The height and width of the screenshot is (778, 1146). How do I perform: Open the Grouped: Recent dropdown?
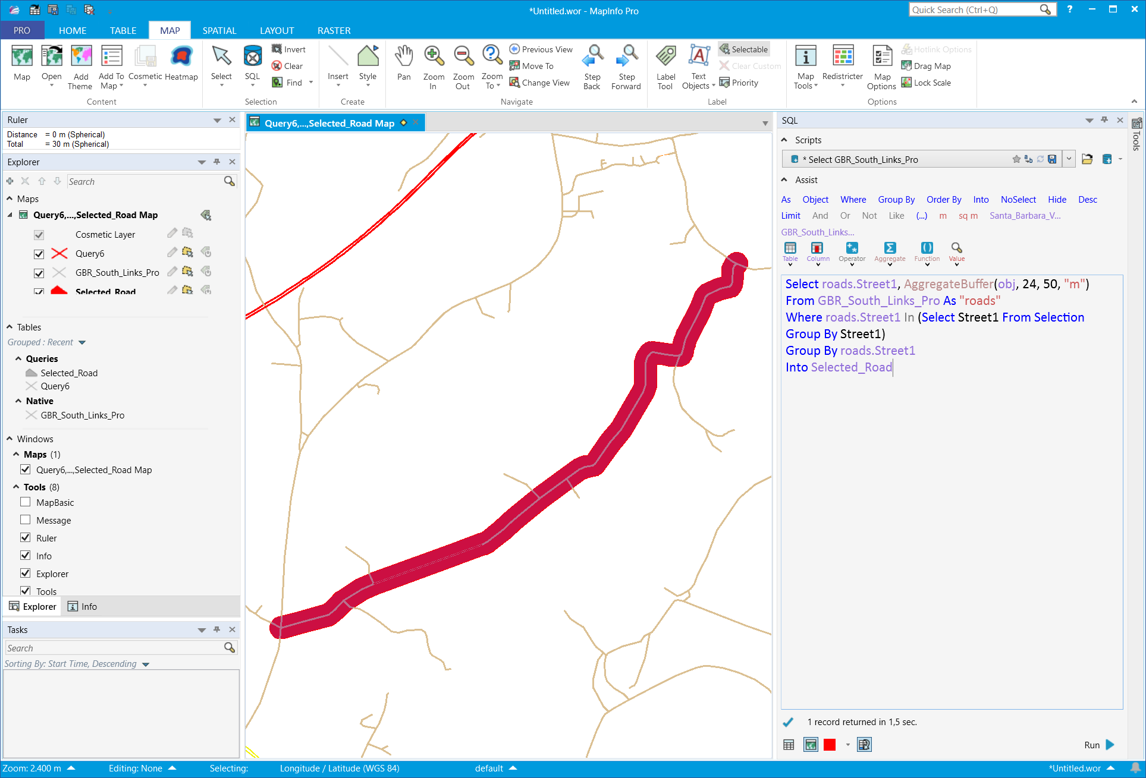click(82, 342)
